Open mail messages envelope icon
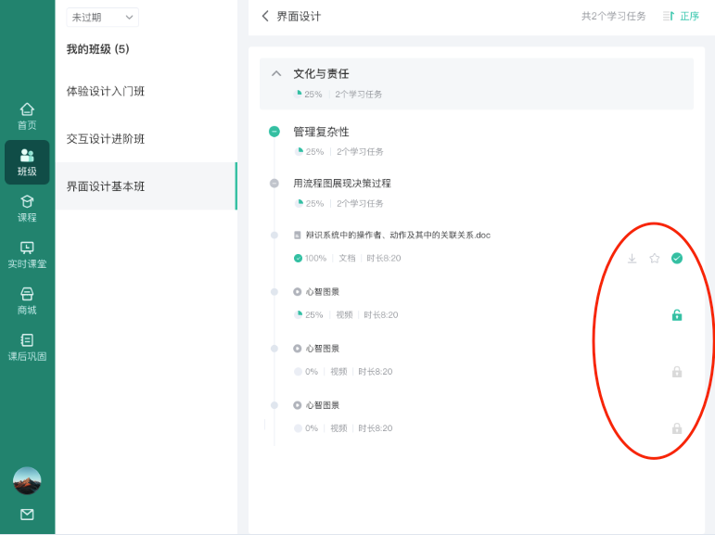 pos(27,515)
